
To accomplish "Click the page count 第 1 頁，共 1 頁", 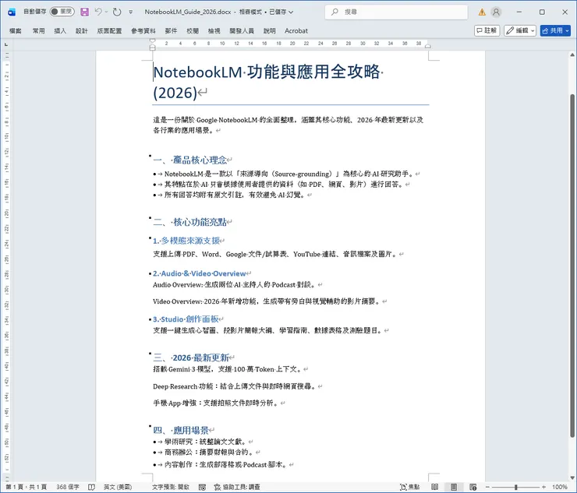I will pyautogui.click(x=27, y=487).
